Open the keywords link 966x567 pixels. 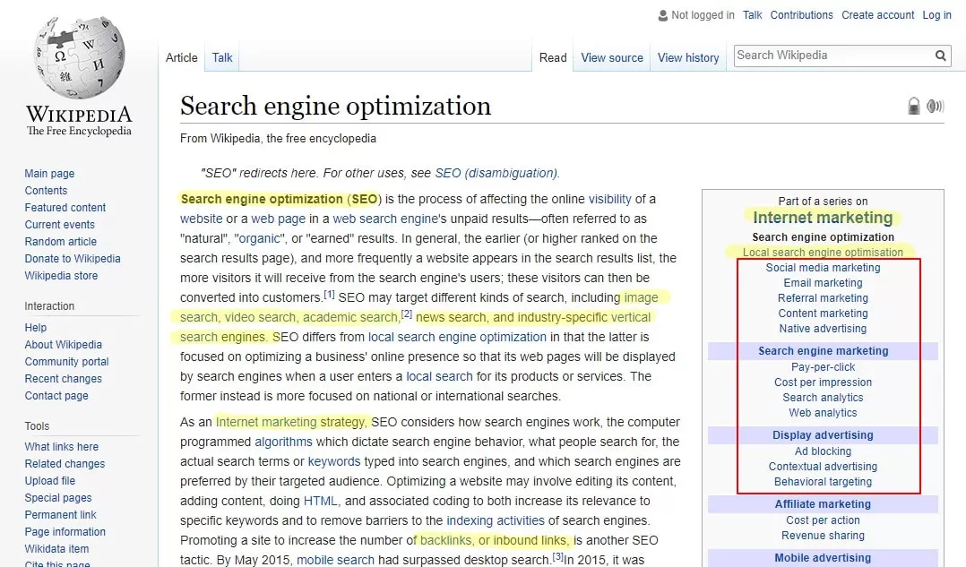tap(334, 461)
